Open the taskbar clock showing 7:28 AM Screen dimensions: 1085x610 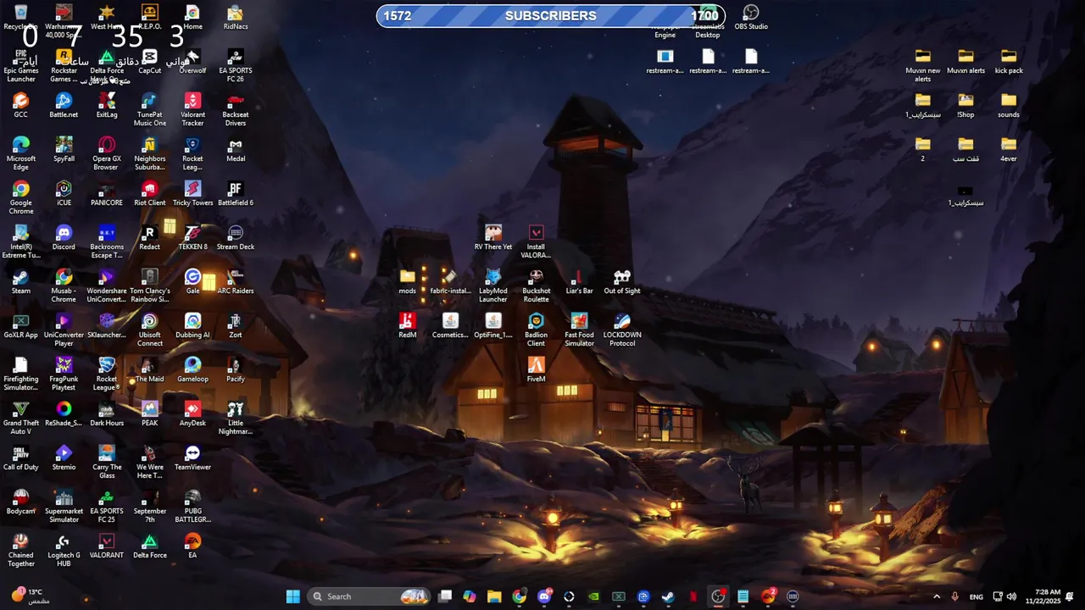tap(1043, 596)
